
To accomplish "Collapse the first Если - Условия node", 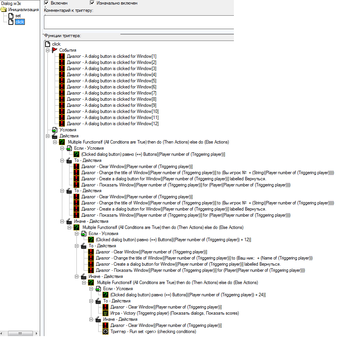I will click(62, 148).
